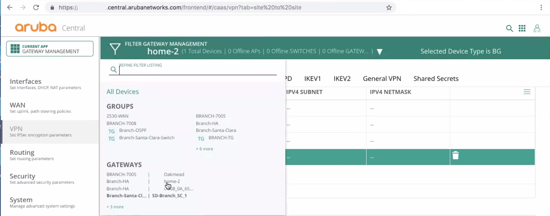Select the BRANCH-7008 group
550x216 pixels.
[x=121, y=123]
